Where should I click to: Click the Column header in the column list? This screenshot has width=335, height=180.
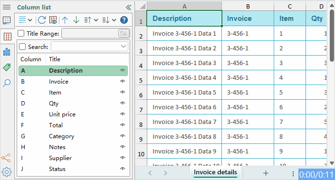pyautogui.click(x=31, y=59)
